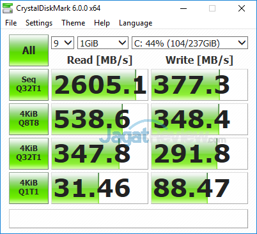Viewport: 257px width, 234px height.
Task: Maximize the CrystalDiskMark window
Action: [212, 8]
